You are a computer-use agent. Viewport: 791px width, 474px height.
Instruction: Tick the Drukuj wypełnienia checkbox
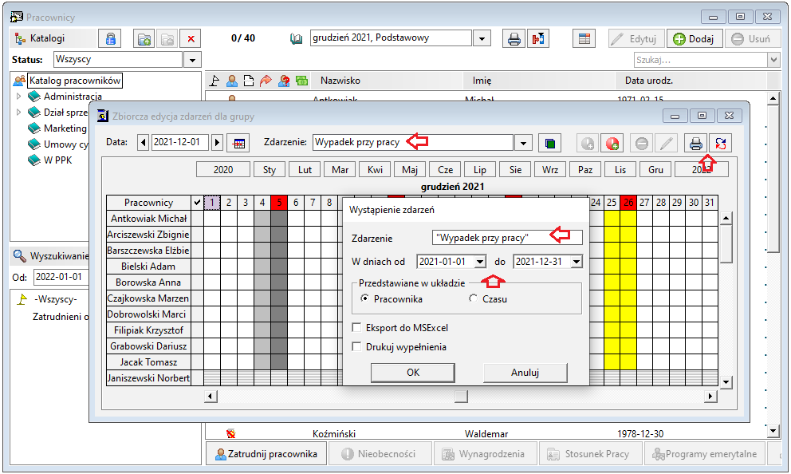(356, 347)
